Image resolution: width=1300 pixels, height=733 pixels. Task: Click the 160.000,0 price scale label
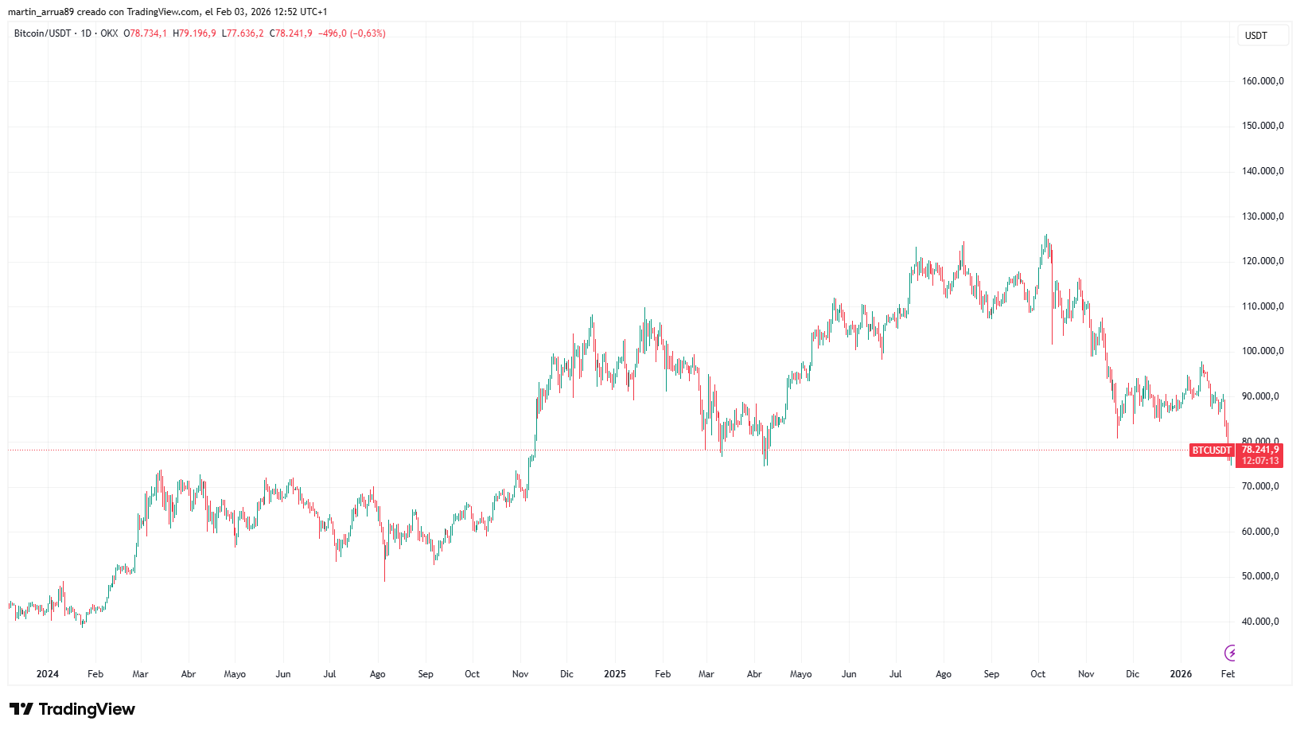click(1263, 81)
